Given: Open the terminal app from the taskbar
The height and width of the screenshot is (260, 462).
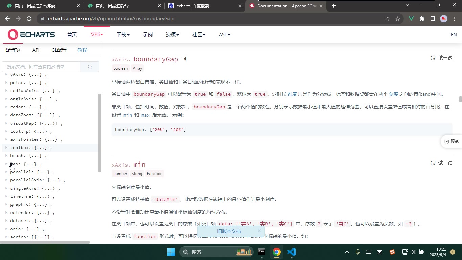Looking at the screenshot, I should (261, 252).
